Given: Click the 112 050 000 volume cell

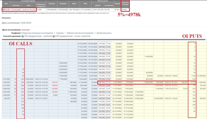Looking at the screenshot, I should coord(201,76).
